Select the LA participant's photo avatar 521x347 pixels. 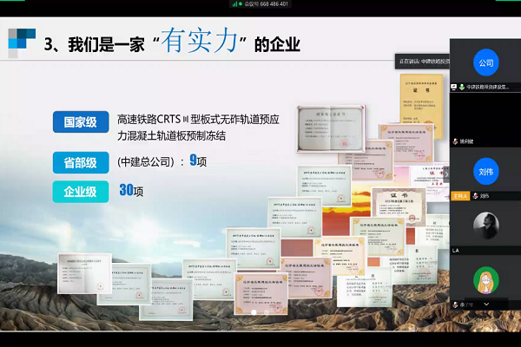click(485, 225)
